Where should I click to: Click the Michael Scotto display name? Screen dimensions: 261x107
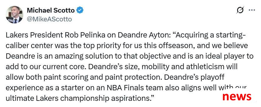(x=51, y=11)
